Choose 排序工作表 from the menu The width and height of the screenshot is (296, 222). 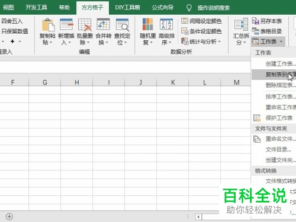pyautogui.click(x=274, y=96)
